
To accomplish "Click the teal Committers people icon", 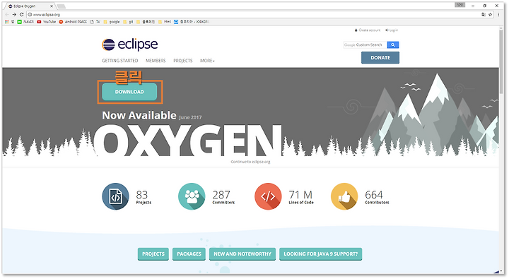I will pos(192,196).
